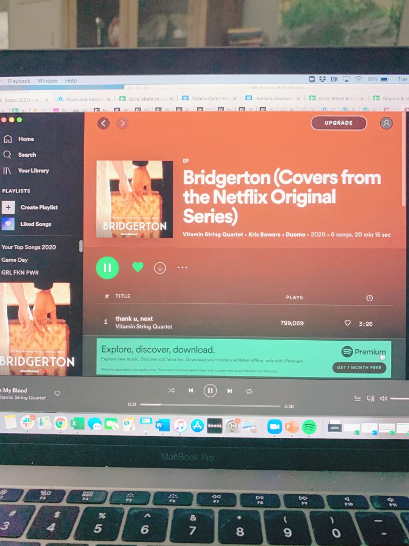Unlike the Bridgerton EP with green heart

(138, 268)
